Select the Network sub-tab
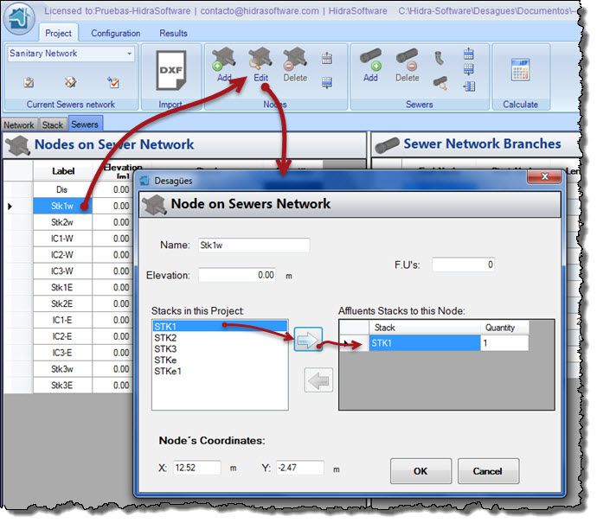Image resolution: width=597 pixels, height=523 pixels. click(19, 124)
